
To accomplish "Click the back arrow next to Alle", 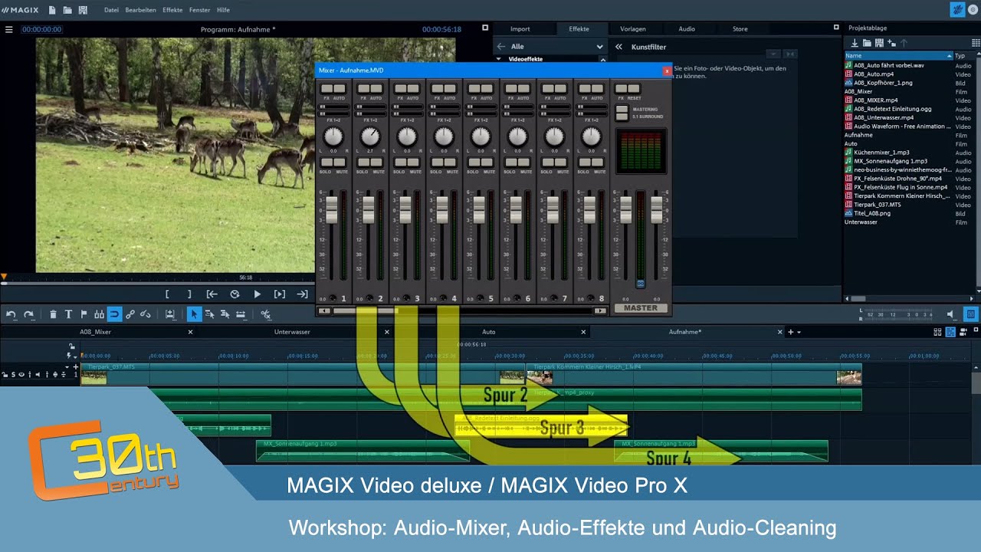I will pos(501,47).
